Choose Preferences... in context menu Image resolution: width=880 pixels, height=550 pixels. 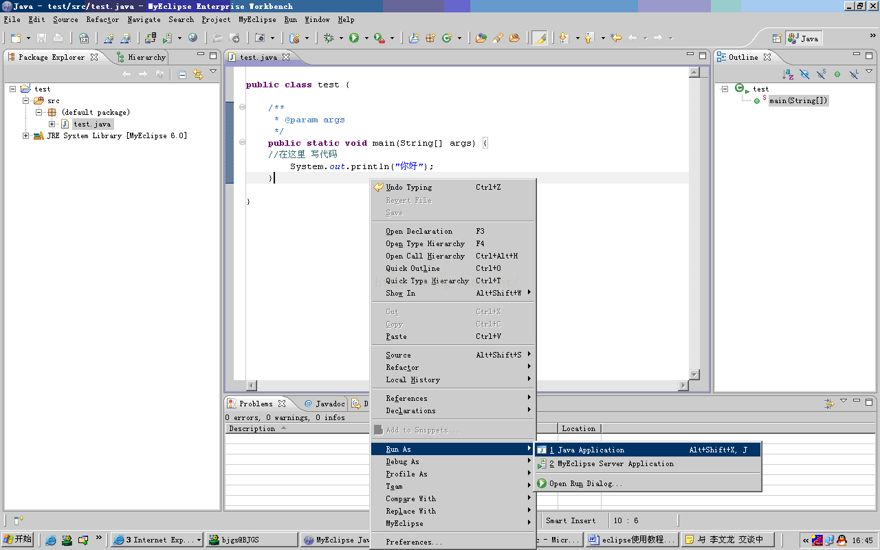[x=452, y=542]
